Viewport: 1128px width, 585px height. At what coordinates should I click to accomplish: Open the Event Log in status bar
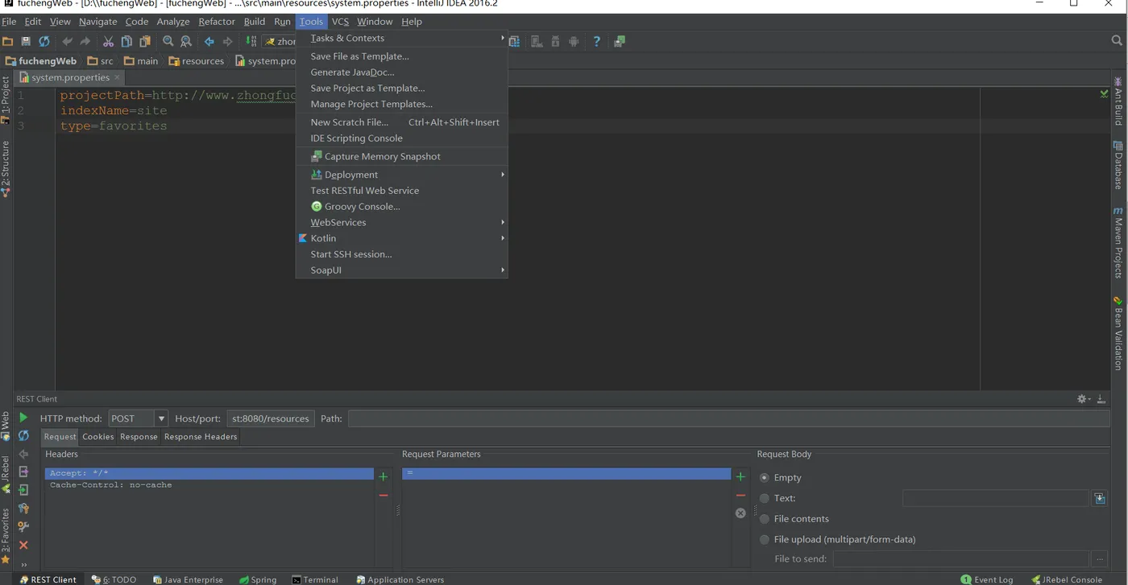[987, 579]
